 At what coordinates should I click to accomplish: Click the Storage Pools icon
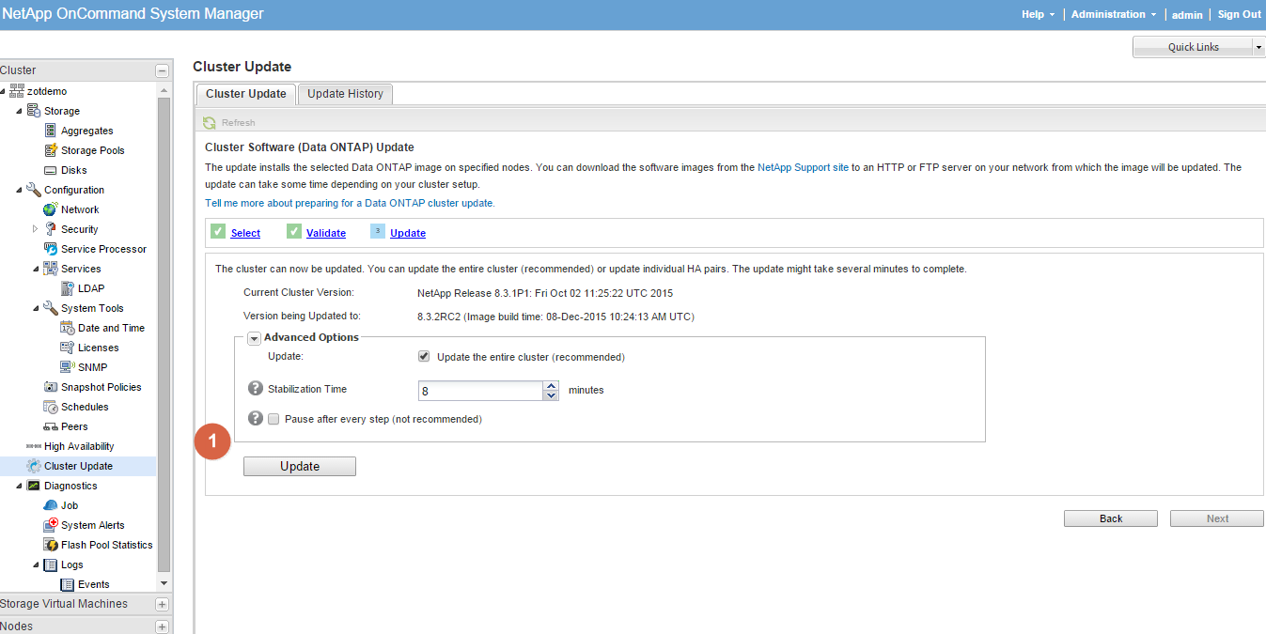[51, 150]
